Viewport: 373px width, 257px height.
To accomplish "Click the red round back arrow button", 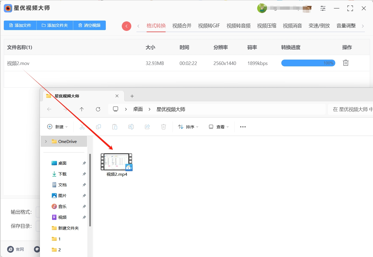I will point(126,26).
